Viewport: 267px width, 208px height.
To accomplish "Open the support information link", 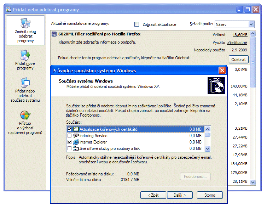I will (x=97, y=43).
